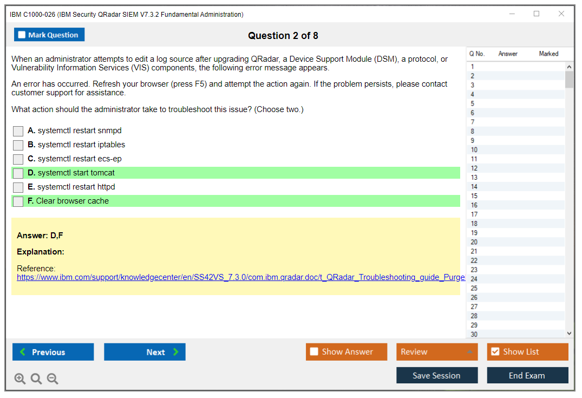Screen dimensions: 582x398
Task: Enable the Show Answer checkbox
Action: click(315, 352)
